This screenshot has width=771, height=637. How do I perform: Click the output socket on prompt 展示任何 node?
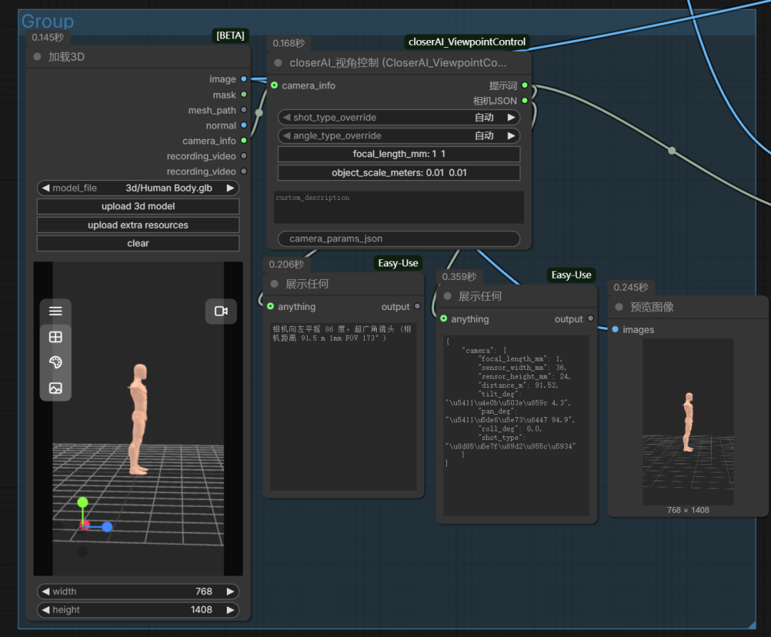417,306
